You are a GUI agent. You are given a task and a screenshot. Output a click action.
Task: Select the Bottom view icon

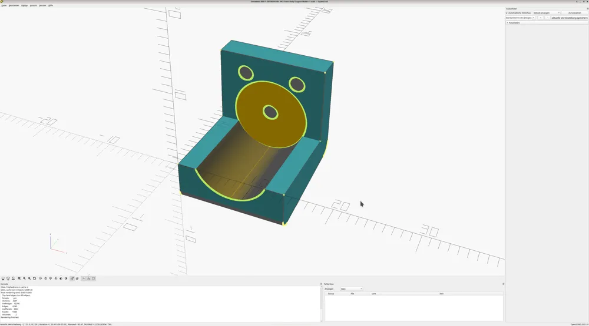[50, 278]
